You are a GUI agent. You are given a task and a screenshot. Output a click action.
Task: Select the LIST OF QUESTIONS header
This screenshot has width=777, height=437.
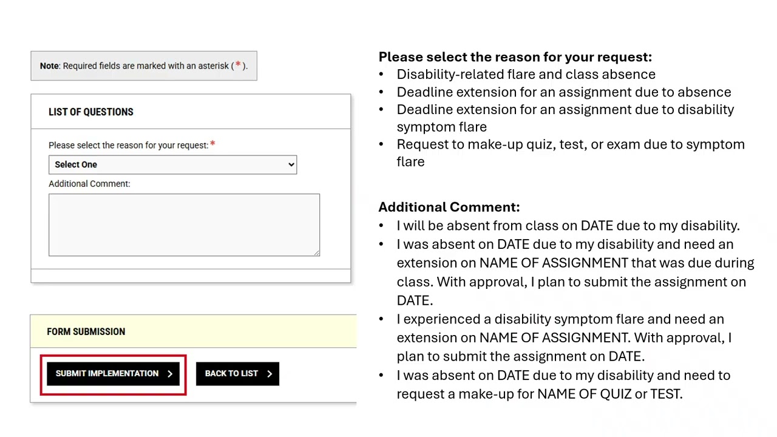(91, 112)
